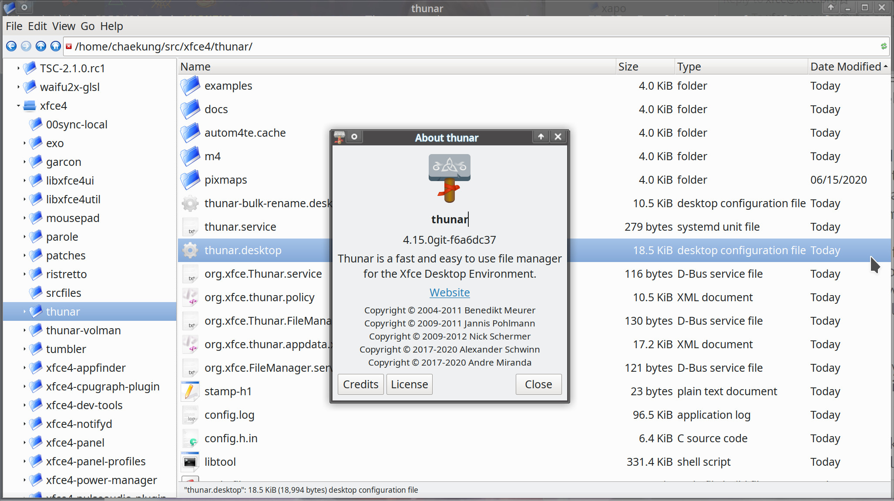Select the ristretto folder in tree
The width and height of the screenshot is (894, 501).
pyautogui.click(x=66, y=274)
